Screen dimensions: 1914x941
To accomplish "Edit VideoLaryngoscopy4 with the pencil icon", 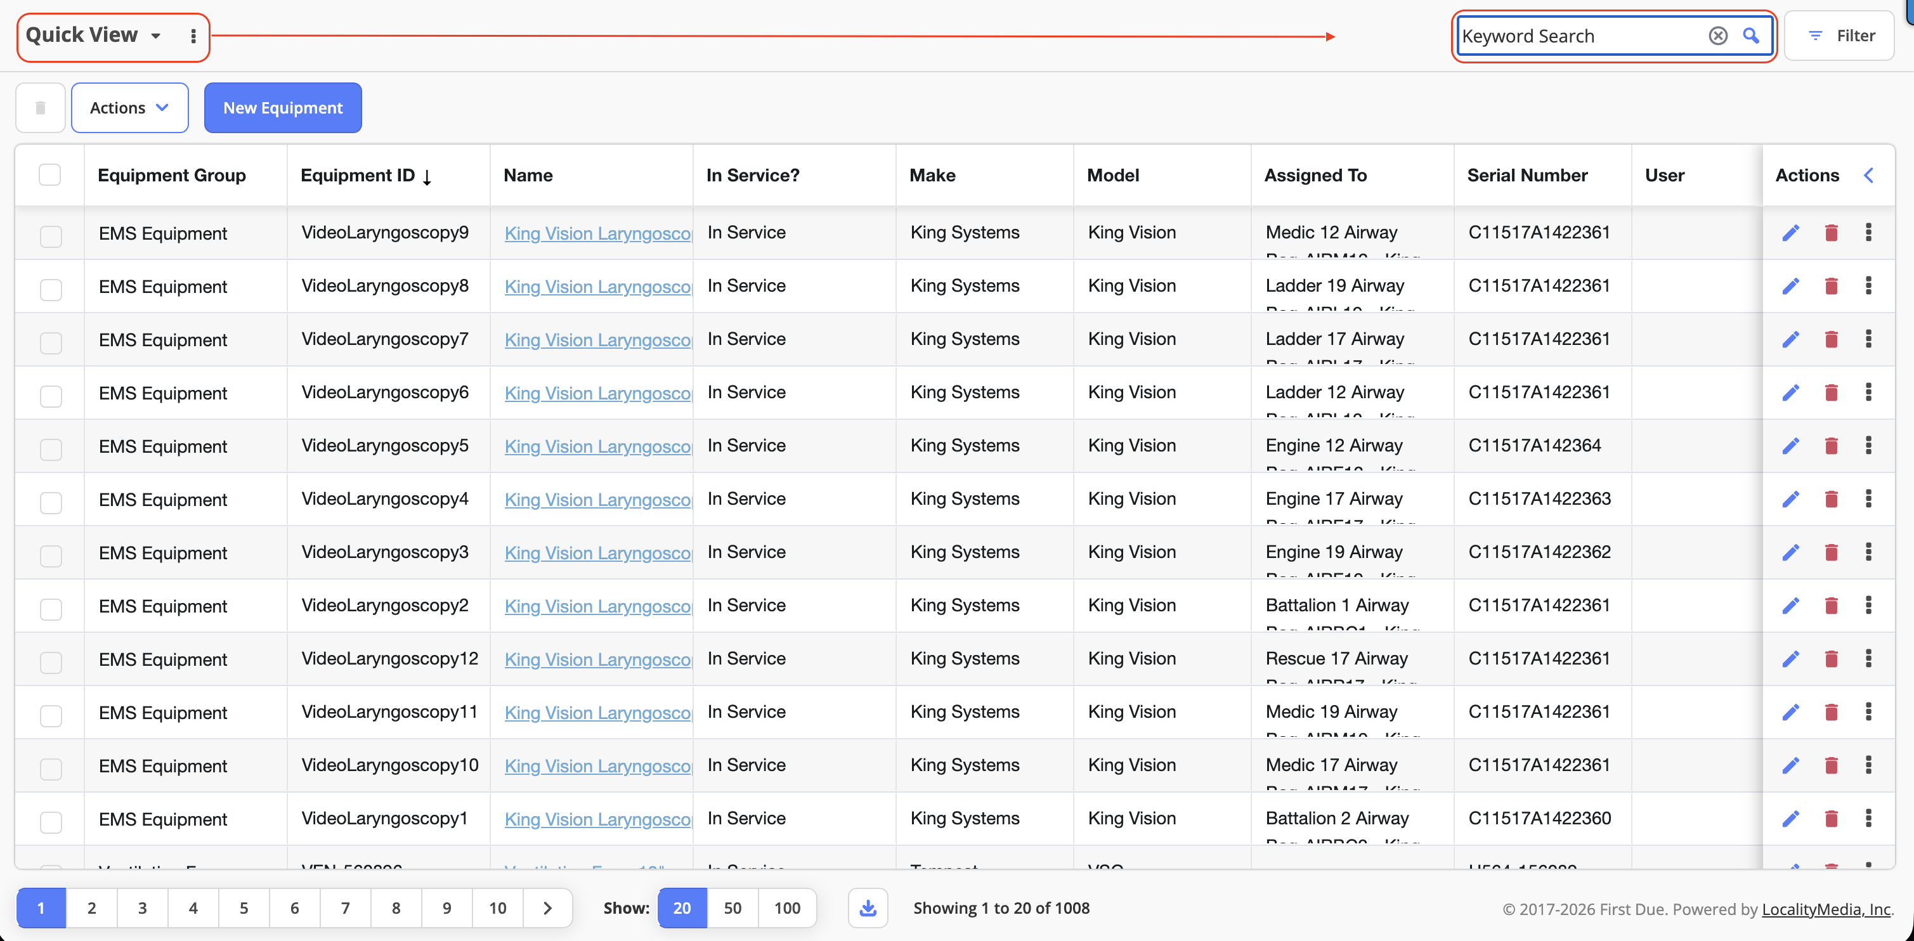I will pos(1791,499).
